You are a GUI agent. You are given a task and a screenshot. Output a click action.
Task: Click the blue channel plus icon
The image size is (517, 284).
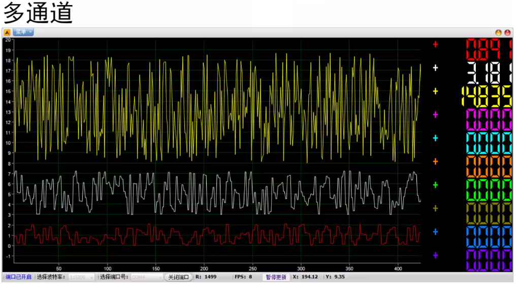435,232
